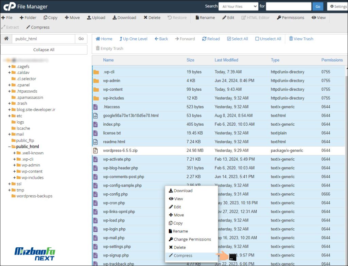Image resolution: width=348 pixels, height=266 pixels.
Task: Select license.txt file row
Action: coord(219,133)
